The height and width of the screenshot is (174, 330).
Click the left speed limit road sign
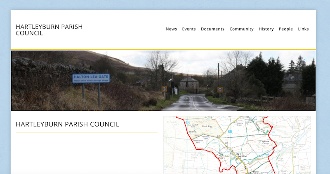pyautogui.click(x=164, y=89)
